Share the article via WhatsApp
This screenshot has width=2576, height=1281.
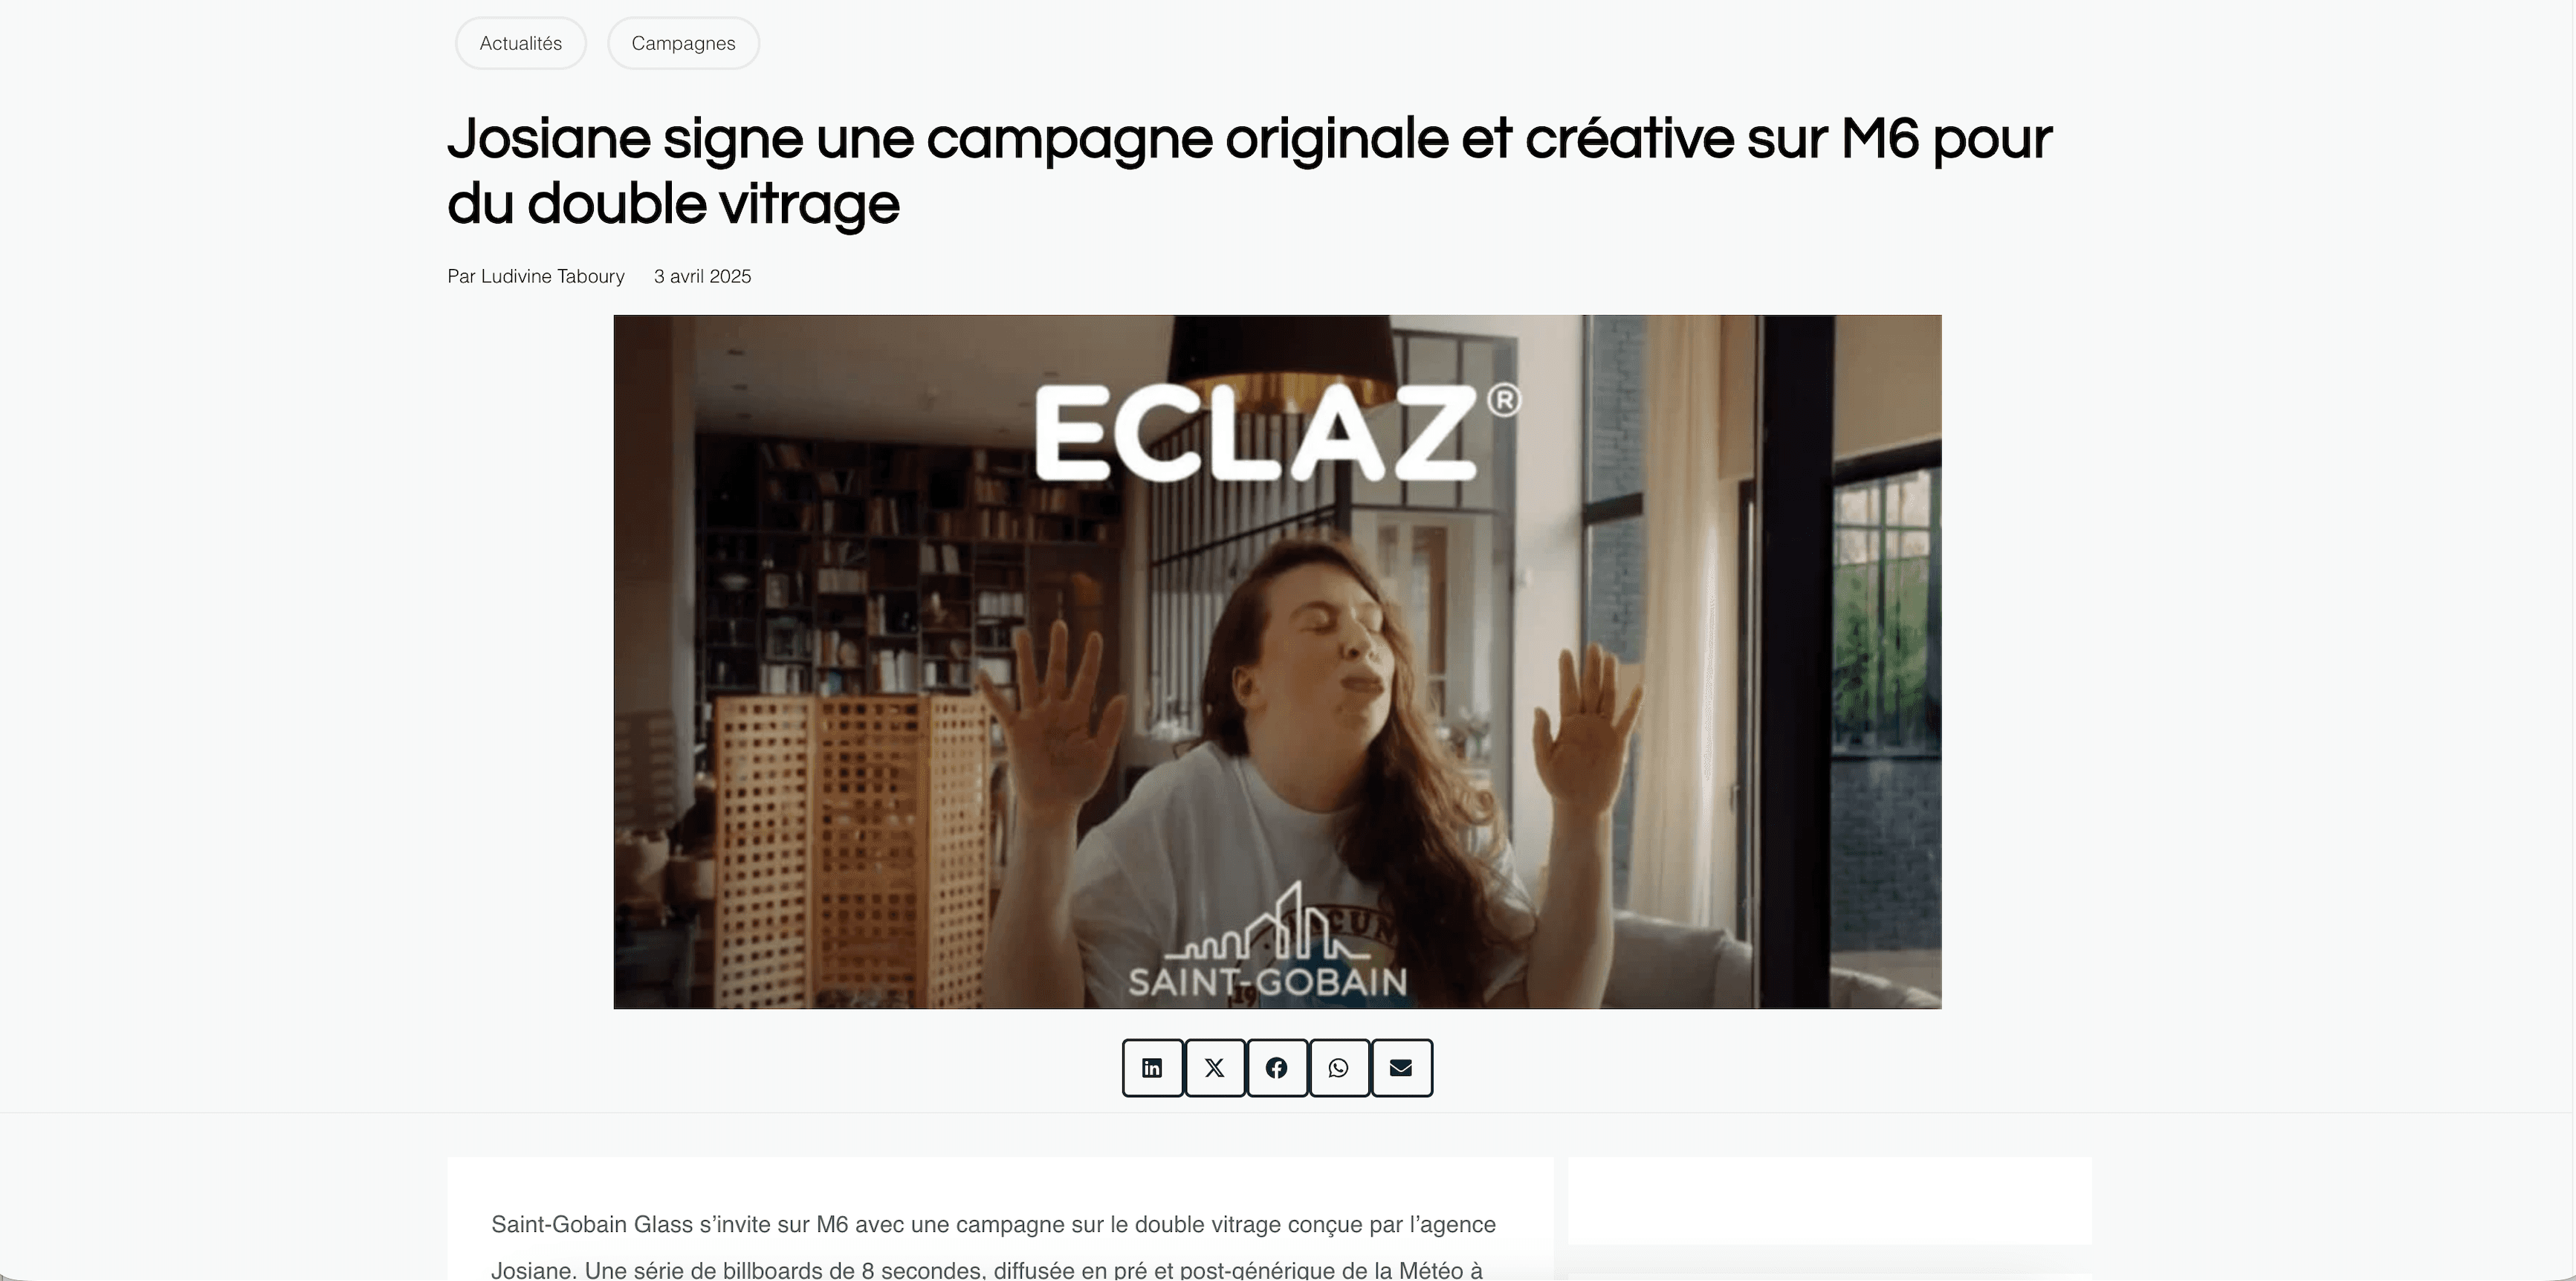coord(1339,1068)
